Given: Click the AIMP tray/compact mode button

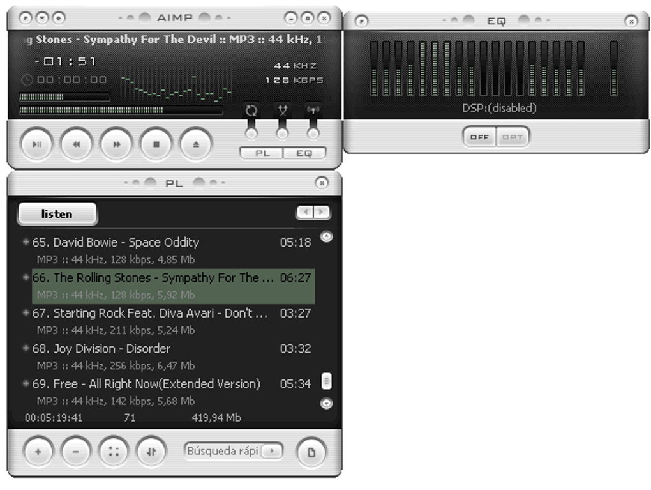Looking at the screenshot, I should coord(307,19).
